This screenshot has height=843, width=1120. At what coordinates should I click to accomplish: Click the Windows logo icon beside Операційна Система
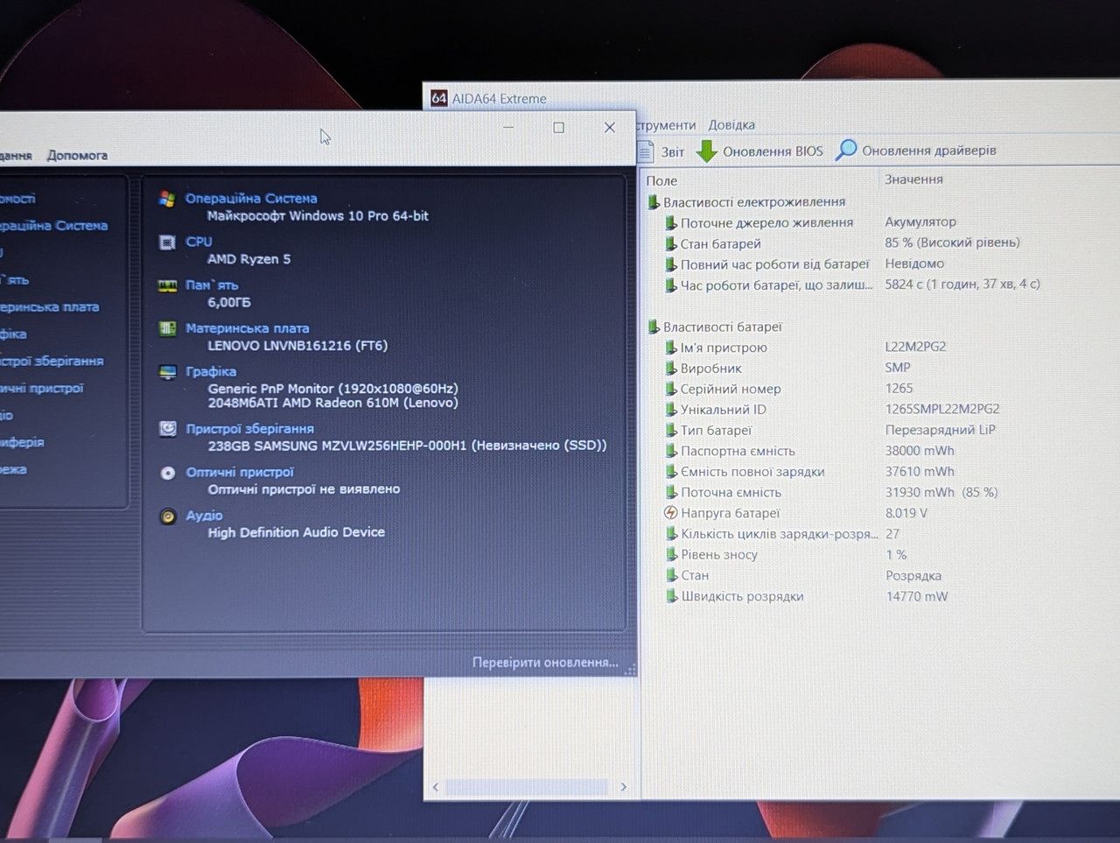tap(166, 199)
